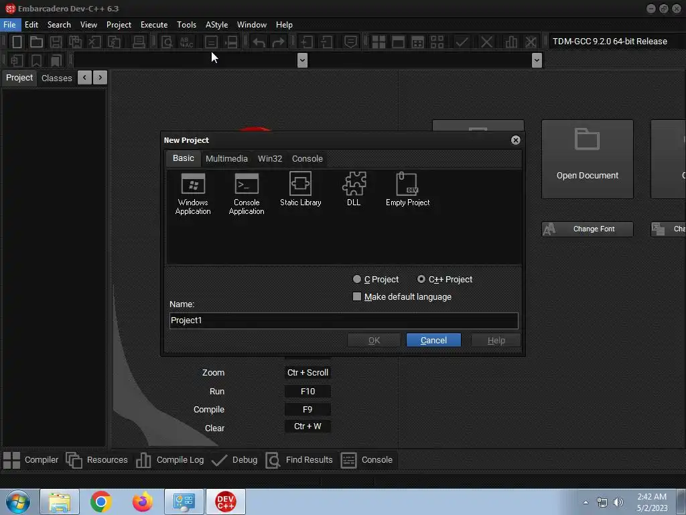Open the Debug bottom panel tab
686x515 pixels.
pos(234,460)
